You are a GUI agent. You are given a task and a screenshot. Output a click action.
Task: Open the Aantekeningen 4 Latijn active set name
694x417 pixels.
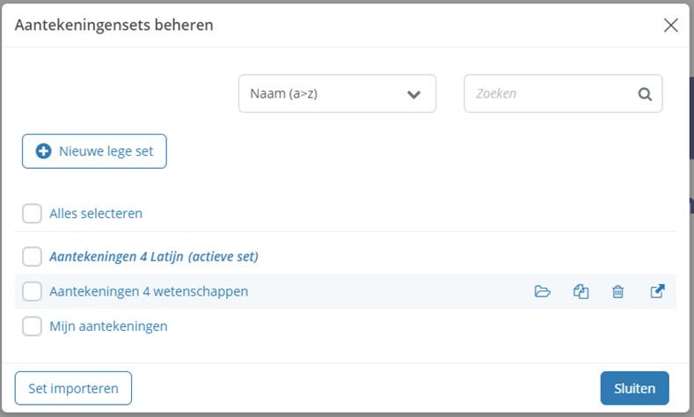tap(154, 257)
